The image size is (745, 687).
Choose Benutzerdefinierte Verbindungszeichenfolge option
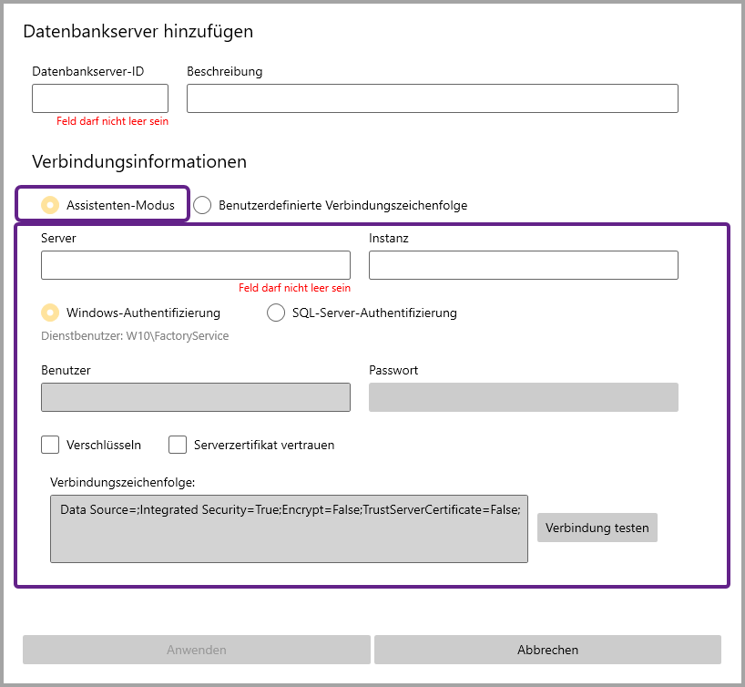click(x=202, y=205)
